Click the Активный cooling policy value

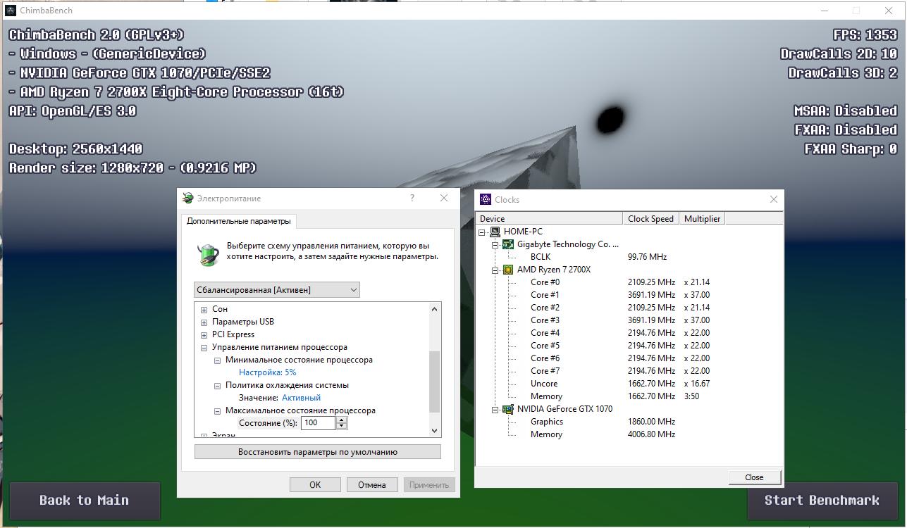pos(301,398)
